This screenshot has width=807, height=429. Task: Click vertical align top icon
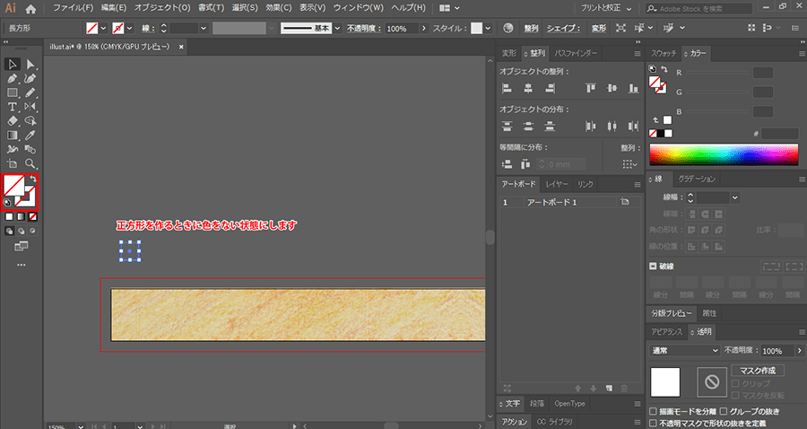pos(590,89)
